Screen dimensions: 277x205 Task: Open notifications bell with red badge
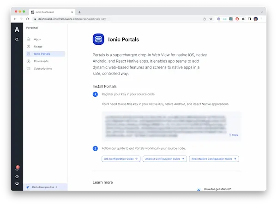pos(17,169)
